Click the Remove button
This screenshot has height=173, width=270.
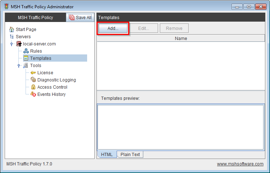[x=174, y=28]
